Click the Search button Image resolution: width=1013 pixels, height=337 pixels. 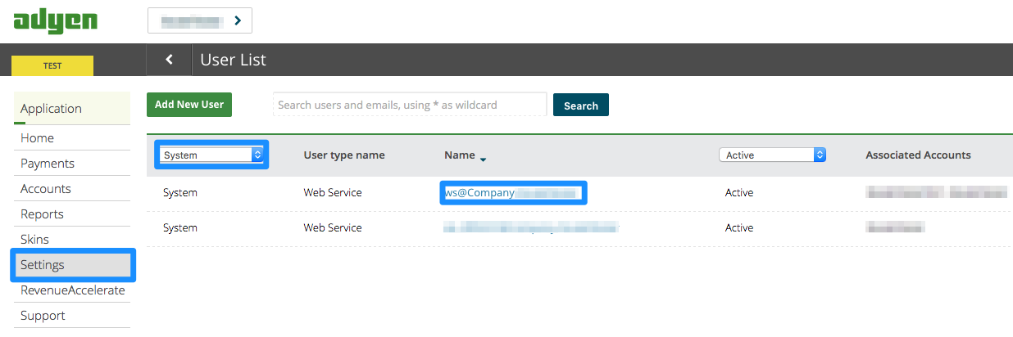(580, 106)
